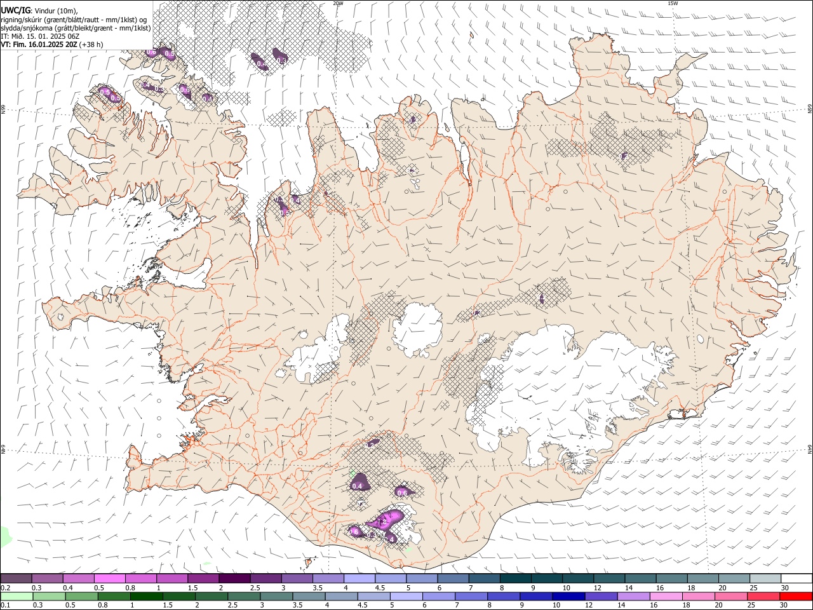
Task: Click the '20W' longitude label at the map top
Action: point(338,3)
